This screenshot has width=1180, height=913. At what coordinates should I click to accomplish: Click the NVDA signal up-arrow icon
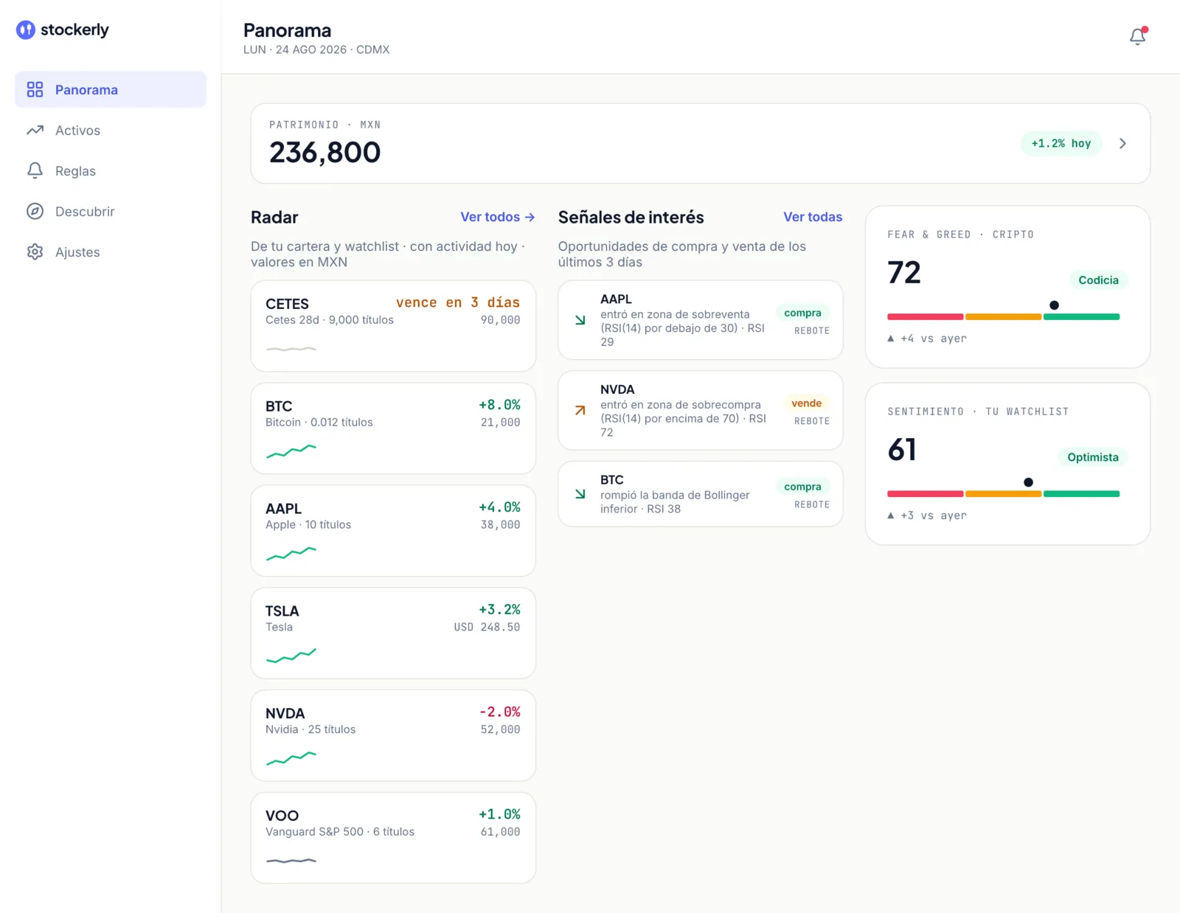[580, 410]
